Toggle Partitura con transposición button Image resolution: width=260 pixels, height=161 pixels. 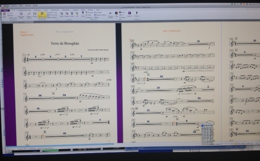(x=42, y=15)
